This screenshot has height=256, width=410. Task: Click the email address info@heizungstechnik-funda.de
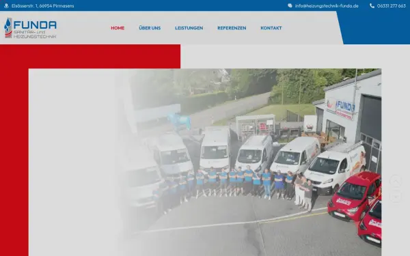point(327,5)
